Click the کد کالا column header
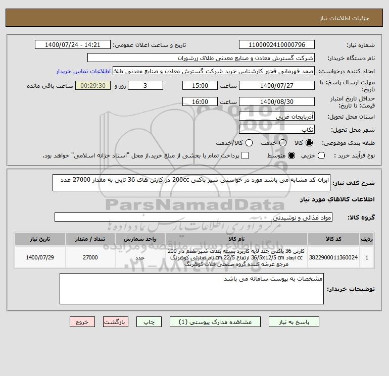389x376 pixels. [333, 239]
